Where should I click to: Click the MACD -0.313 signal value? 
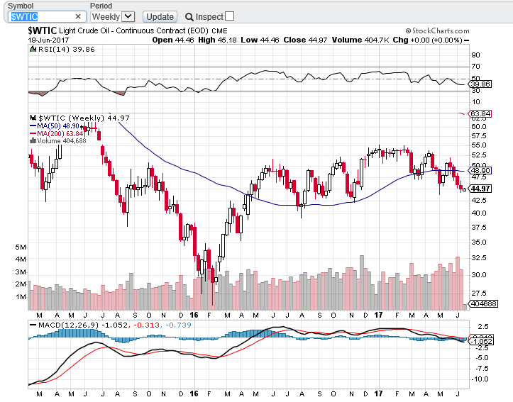click(x=147, y=325)
